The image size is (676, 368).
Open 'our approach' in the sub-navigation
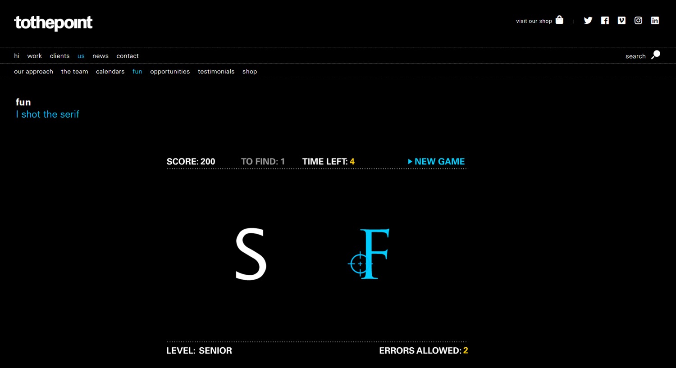(33, 71)
